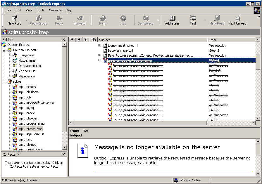This screenshot has width=262, height=184.
Task: Collapse the sql.ru server tree
Action: [4, 81]
